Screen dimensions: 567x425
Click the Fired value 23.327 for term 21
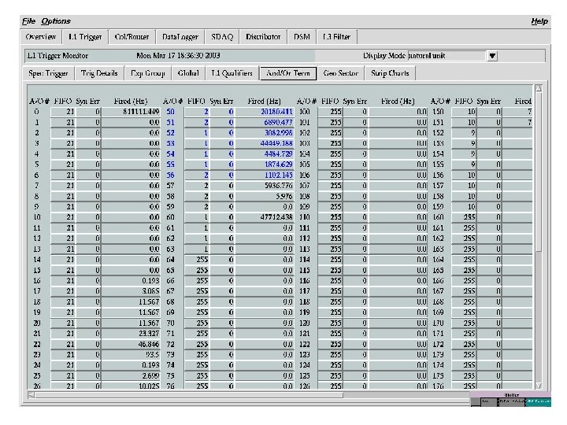(131, 334)
